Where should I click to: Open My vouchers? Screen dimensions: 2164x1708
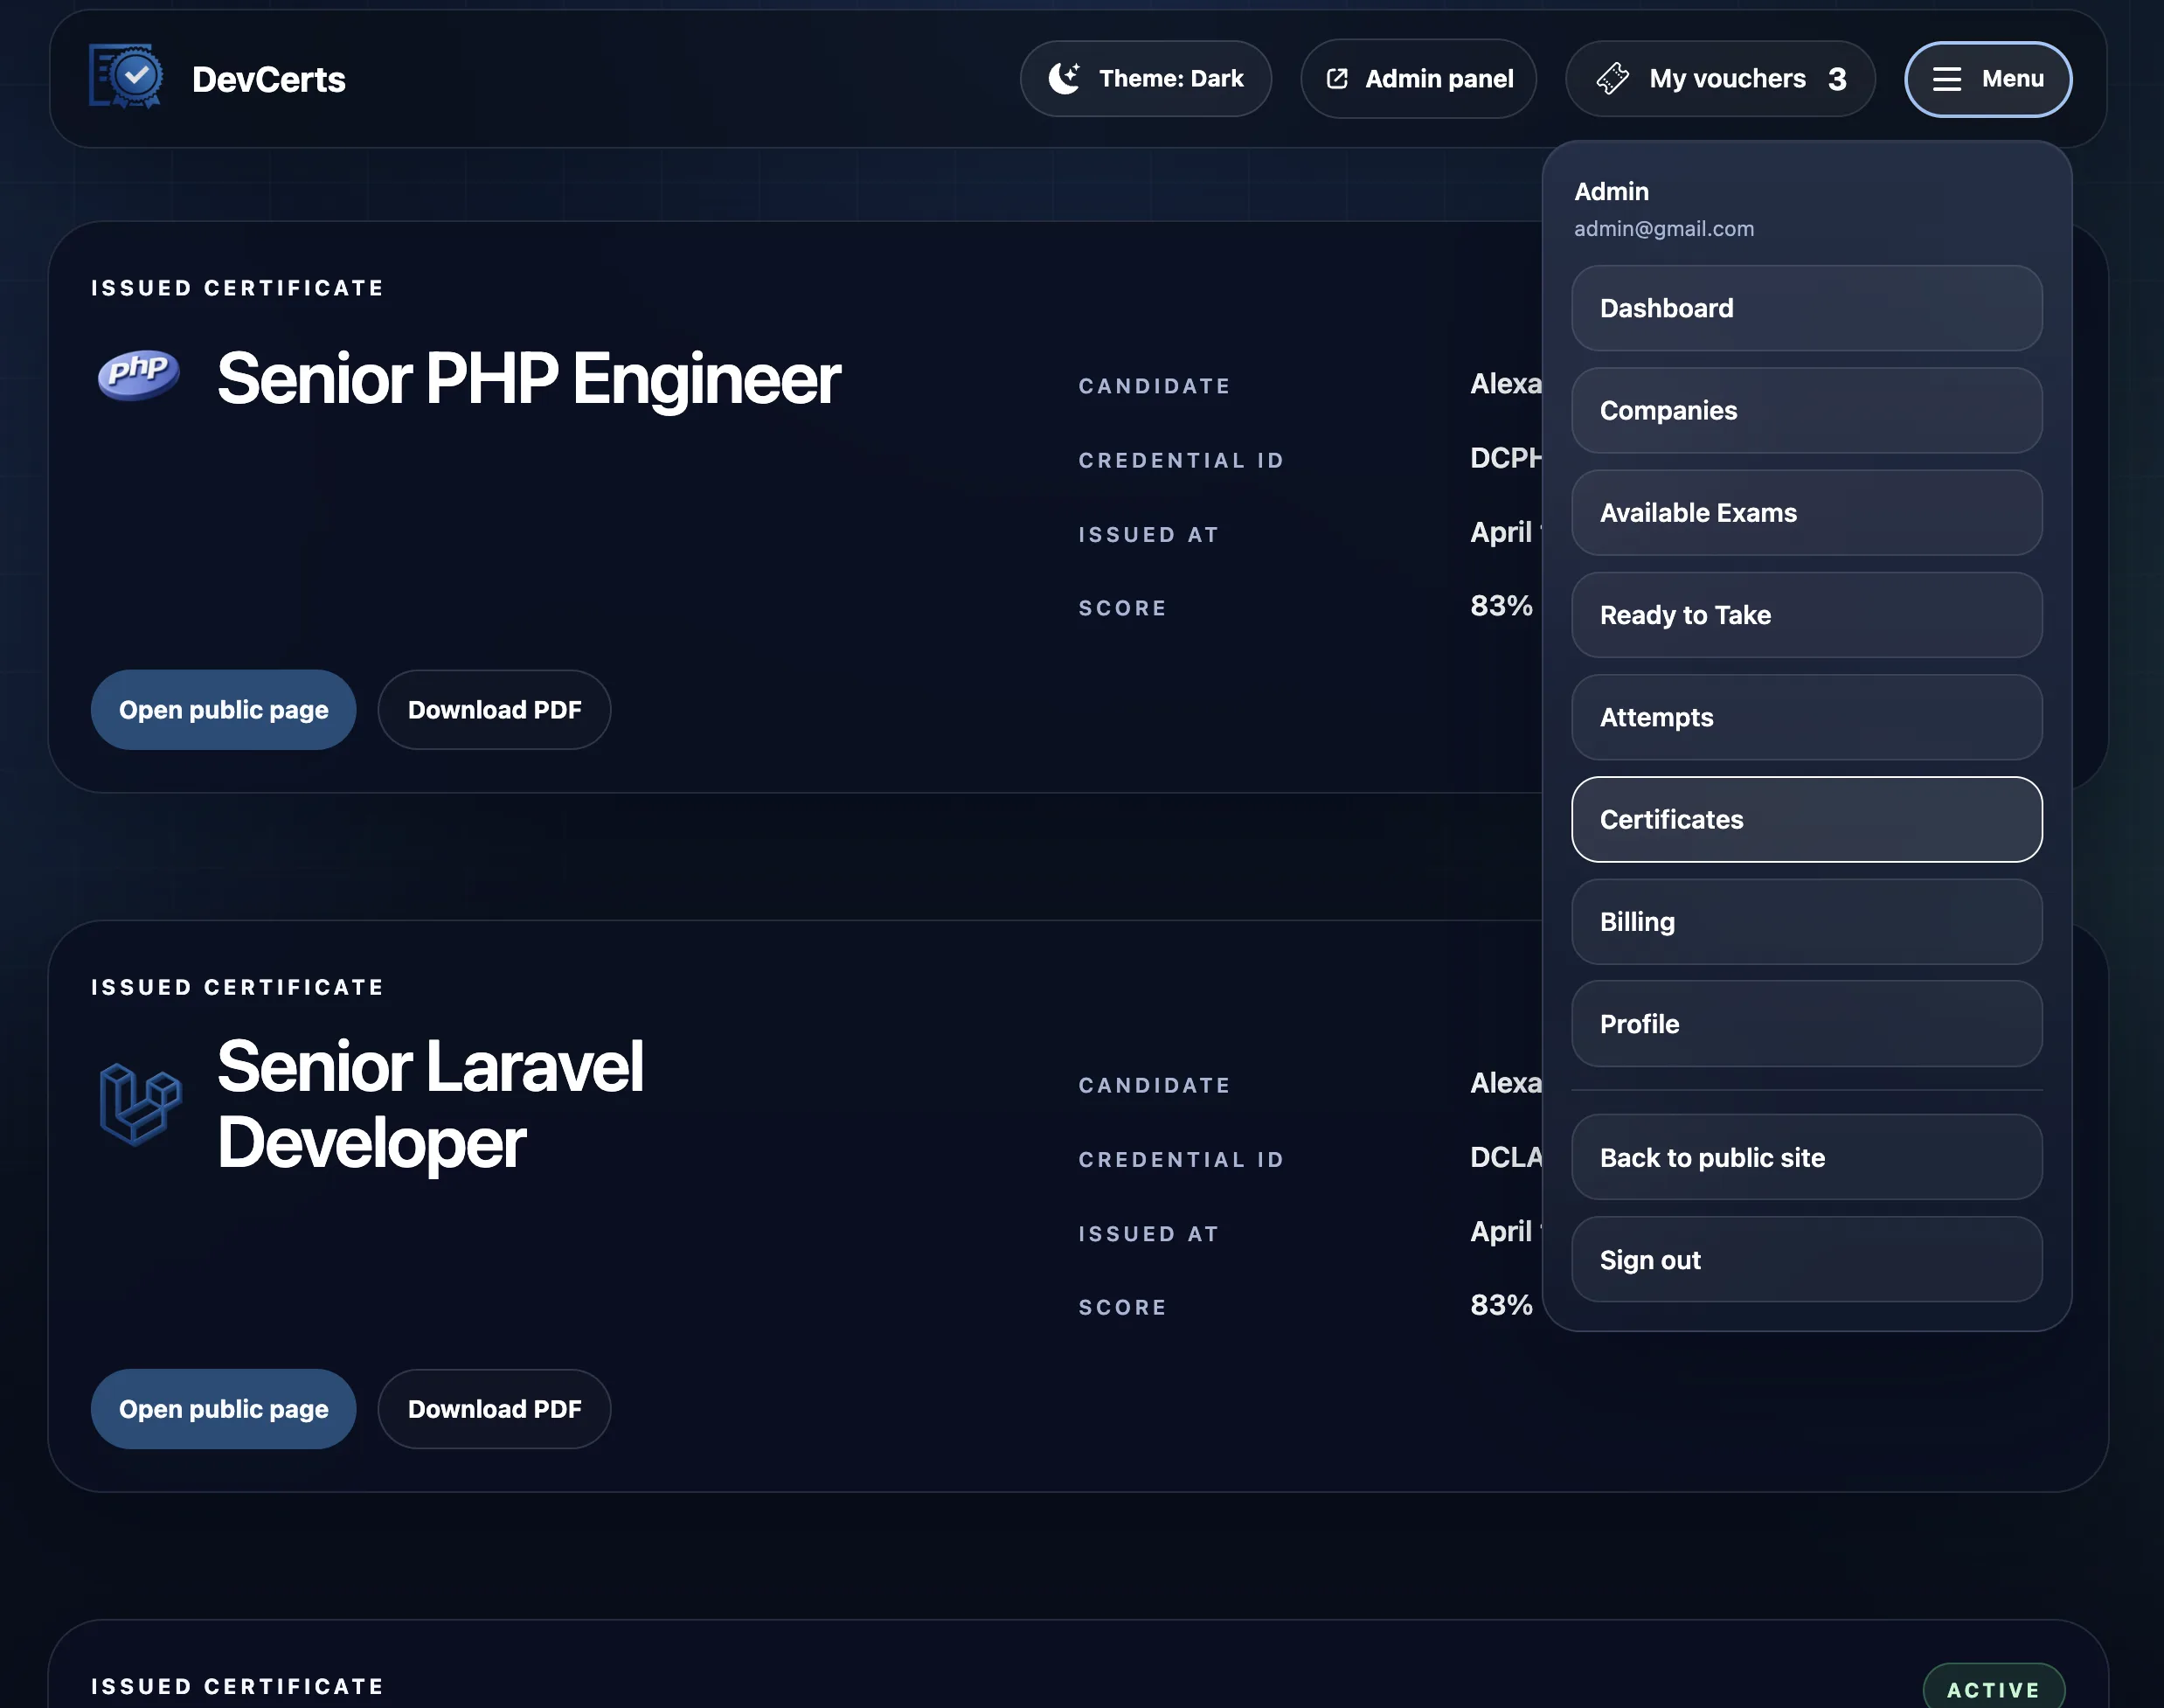(1720, 79)
